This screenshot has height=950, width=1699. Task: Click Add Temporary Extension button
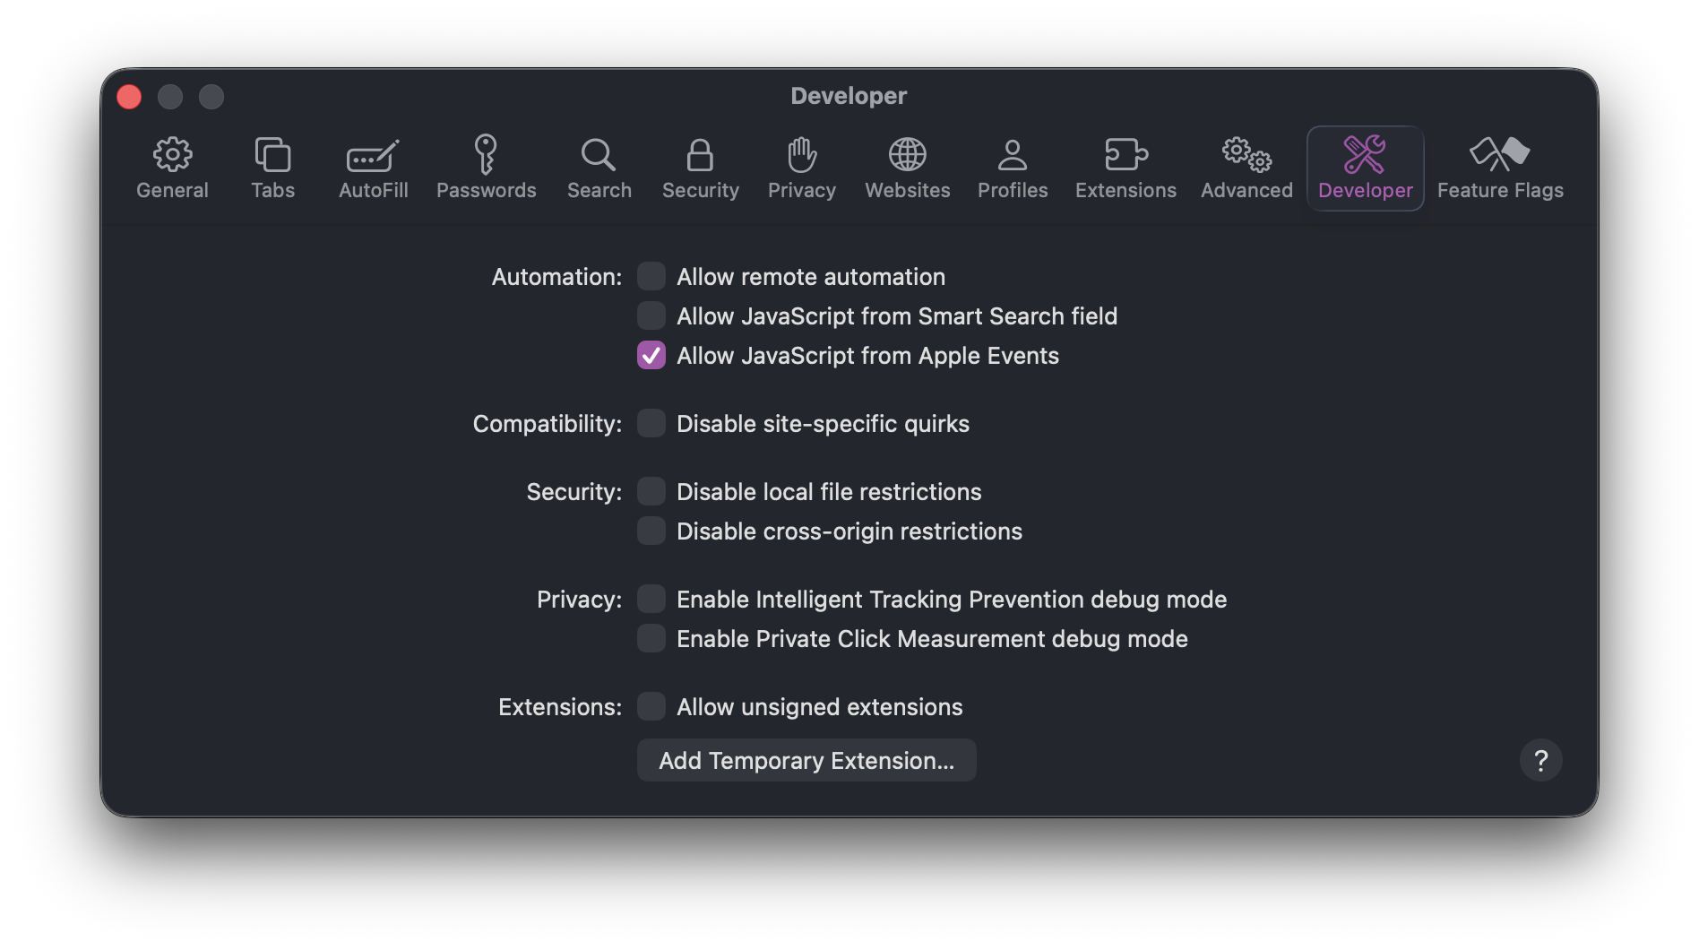click(x=806, y=760)
